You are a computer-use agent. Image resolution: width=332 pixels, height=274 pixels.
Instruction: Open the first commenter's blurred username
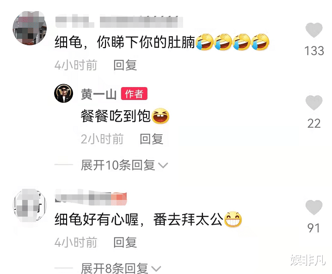click(119, 21)
